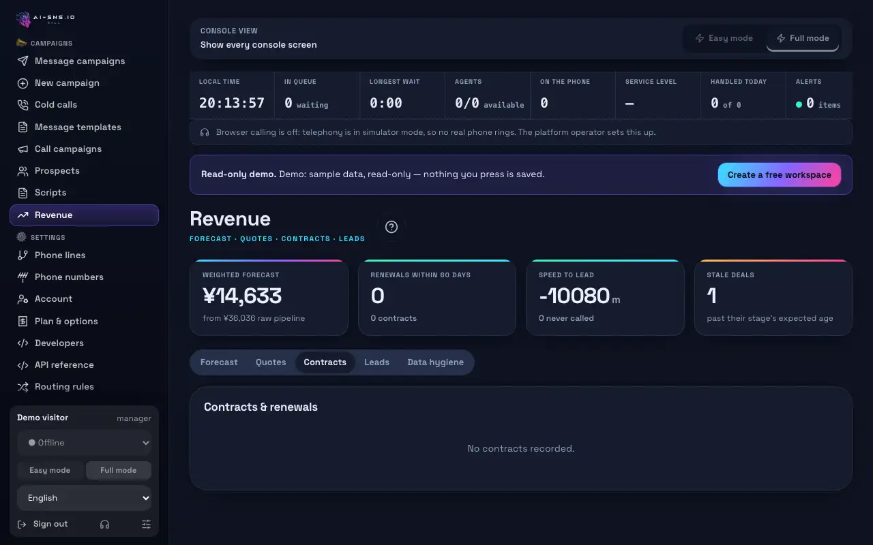Open the Data hygiene tab
The height and width of the screenshot is (545, 873).
click(x=436, y=362)
